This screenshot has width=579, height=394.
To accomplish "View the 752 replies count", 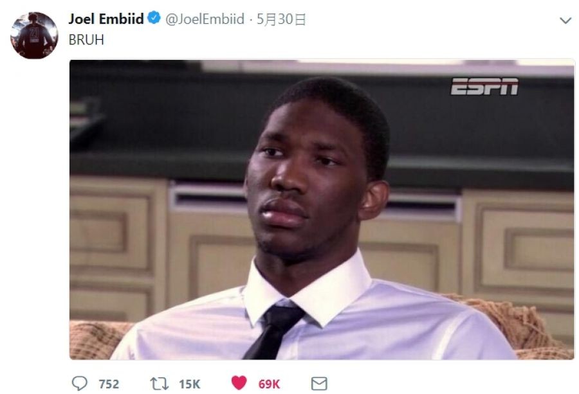I will (x=109, y=384).
